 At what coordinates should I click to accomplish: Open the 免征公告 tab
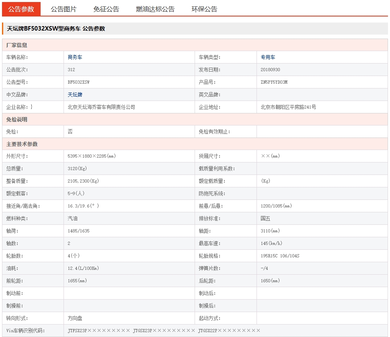click(x=106, y=9)
